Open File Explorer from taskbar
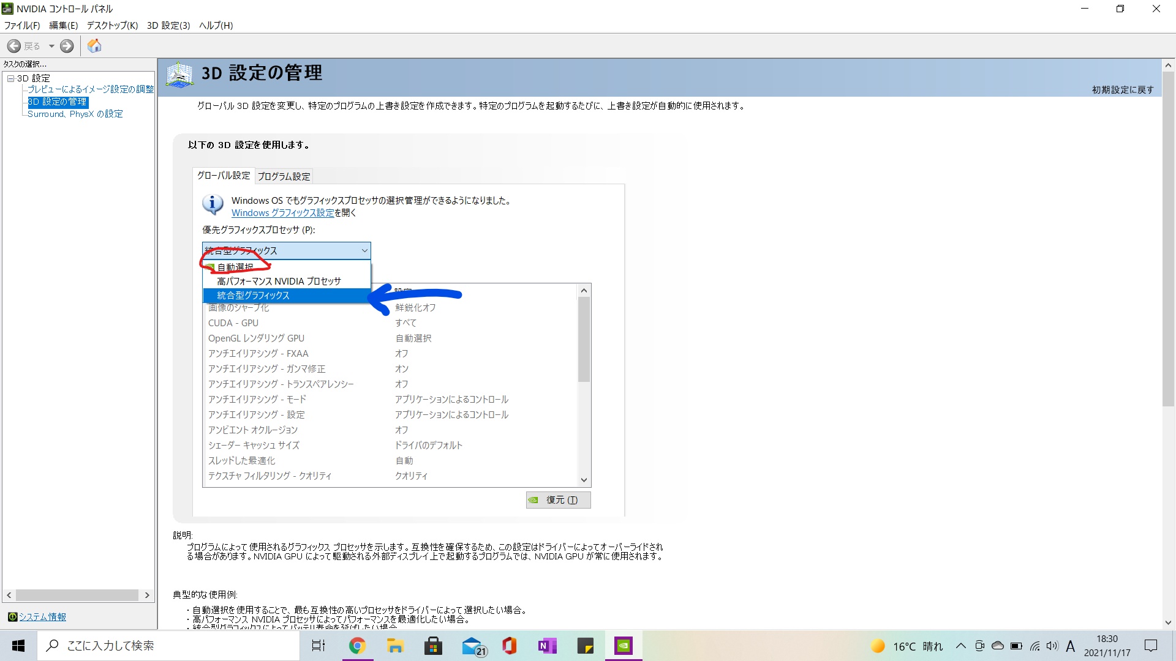 point(395,646)
